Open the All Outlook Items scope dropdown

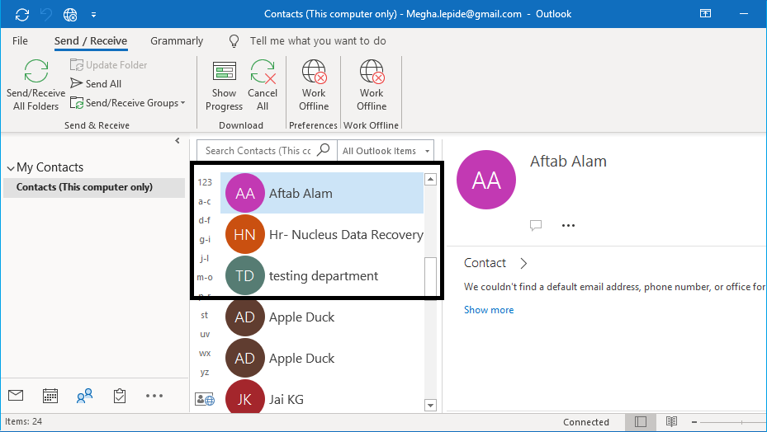point(386,151)
